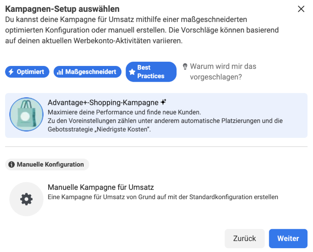Click the gear icon for manual campaign
Image resolution: width=313 pixels, height=252 pixels.
click(x=26, y=199)
